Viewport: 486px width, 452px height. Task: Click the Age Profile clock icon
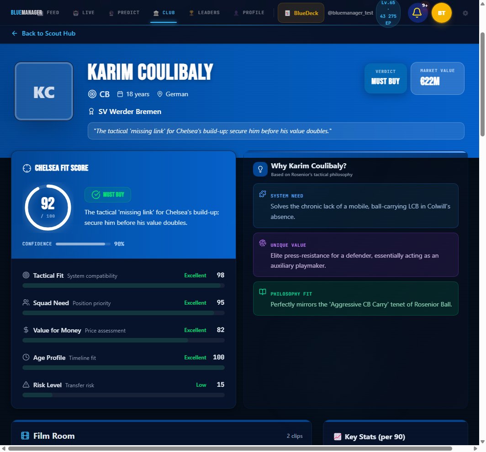26,357
